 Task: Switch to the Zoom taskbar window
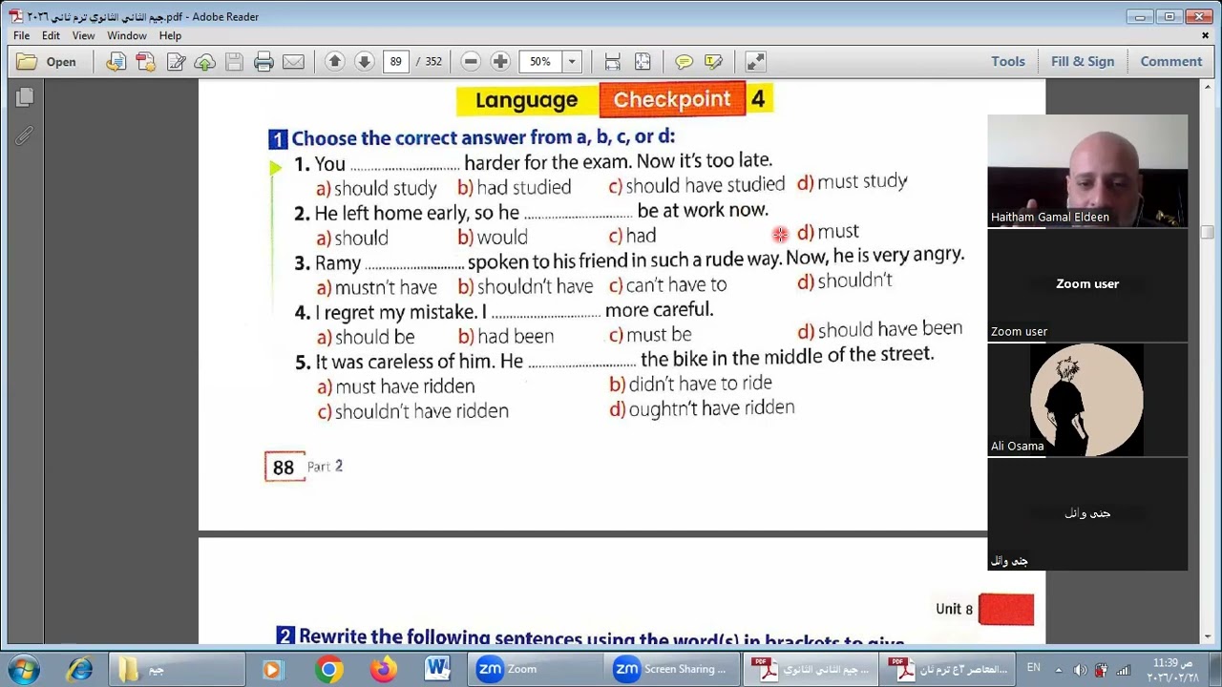tap(536, 669)
